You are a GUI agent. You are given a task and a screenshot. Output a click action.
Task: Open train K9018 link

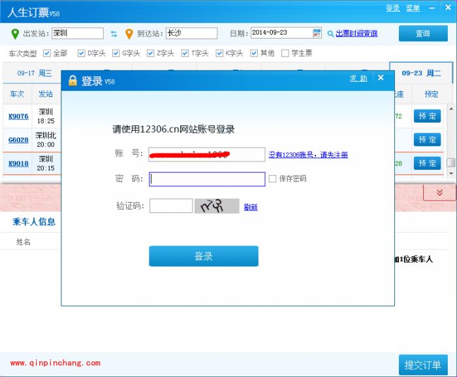18,163
